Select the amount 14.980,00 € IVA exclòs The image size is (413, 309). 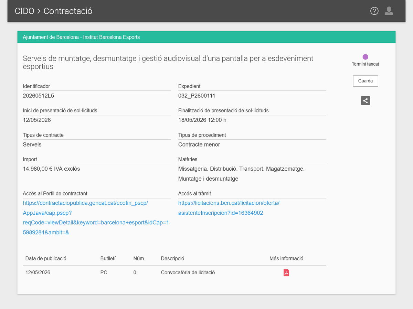coord(51,169)
